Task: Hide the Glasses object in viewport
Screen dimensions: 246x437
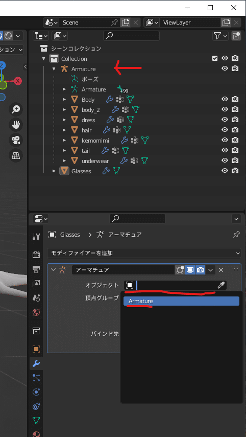Action: [225, 171]
